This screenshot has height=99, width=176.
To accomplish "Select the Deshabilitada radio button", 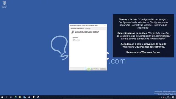I will click(x=73, y=40).
